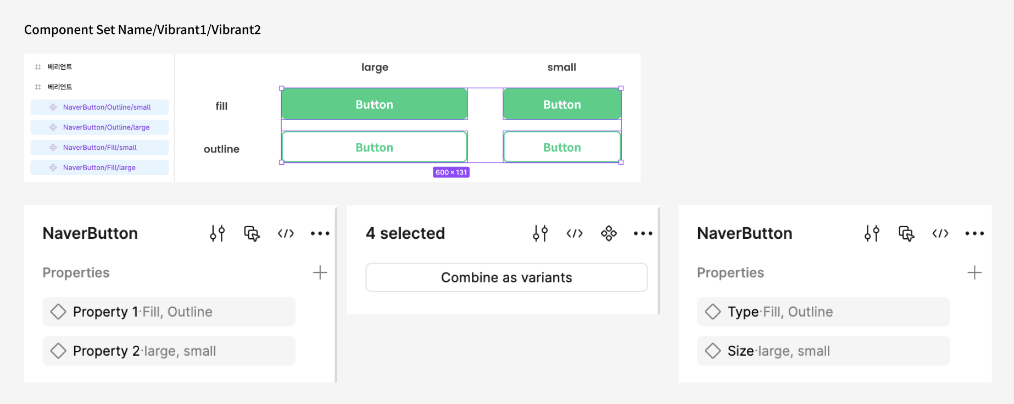Select Size large, small property row
Screen dimensions: 1014x404
823,351
